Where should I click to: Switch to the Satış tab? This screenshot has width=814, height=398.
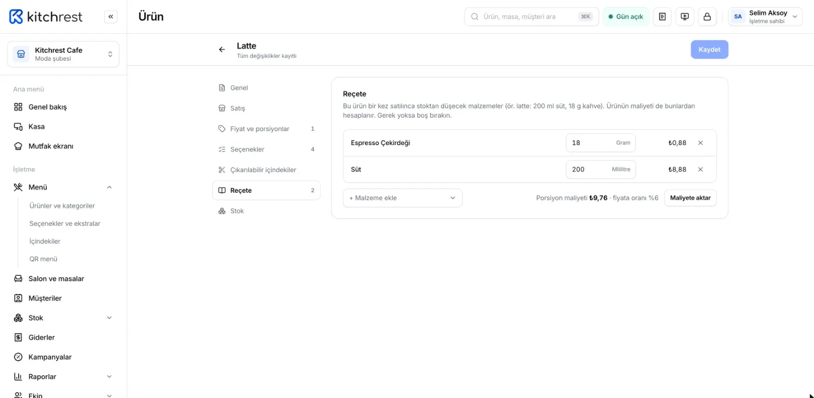266,108
